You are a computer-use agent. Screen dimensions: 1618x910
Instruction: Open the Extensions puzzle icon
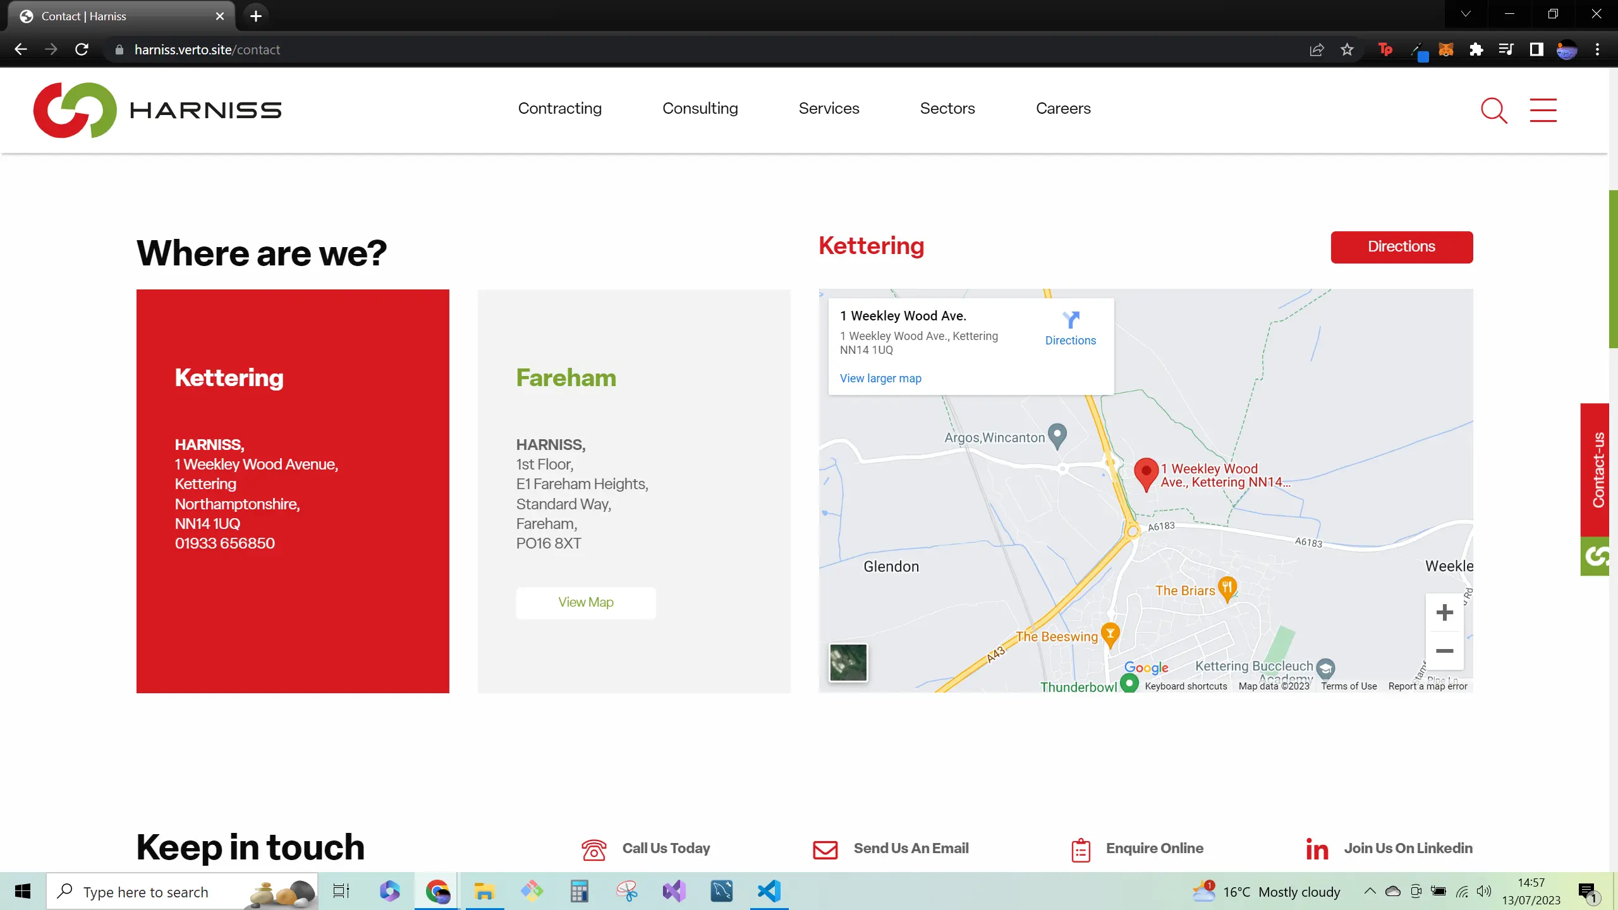1476,49
